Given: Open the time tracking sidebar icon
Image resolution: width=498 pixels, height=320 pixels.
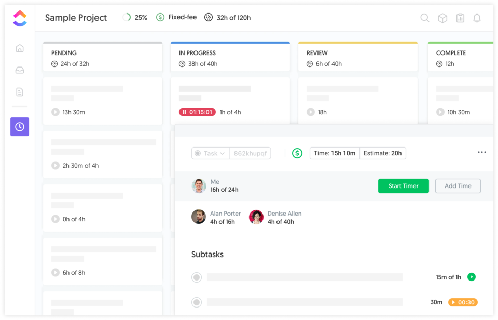Looking at the screenshot, I should pyautogui.click(x=19, y=126).
